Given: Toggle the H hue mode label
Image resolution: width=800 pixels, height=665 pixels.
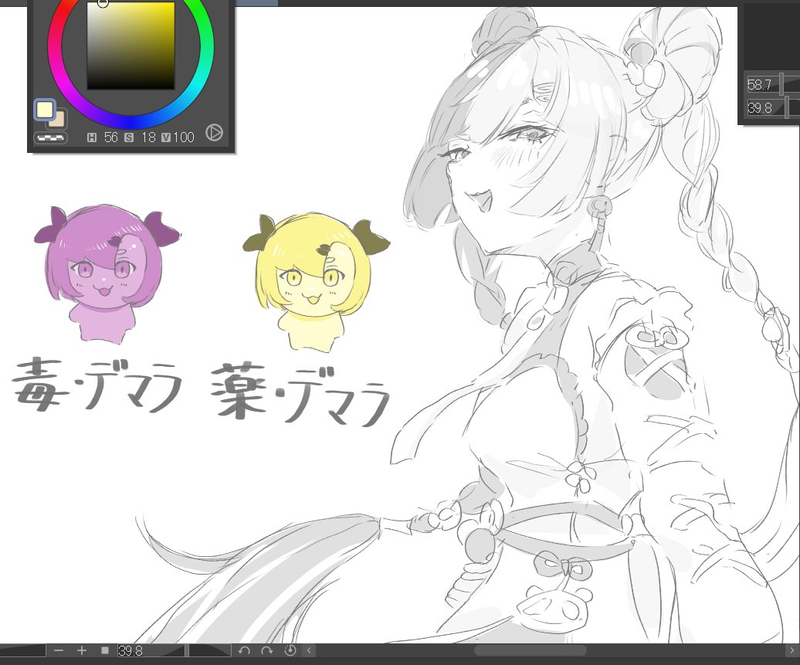Looking at the screenshot, I should click(91, 137).
